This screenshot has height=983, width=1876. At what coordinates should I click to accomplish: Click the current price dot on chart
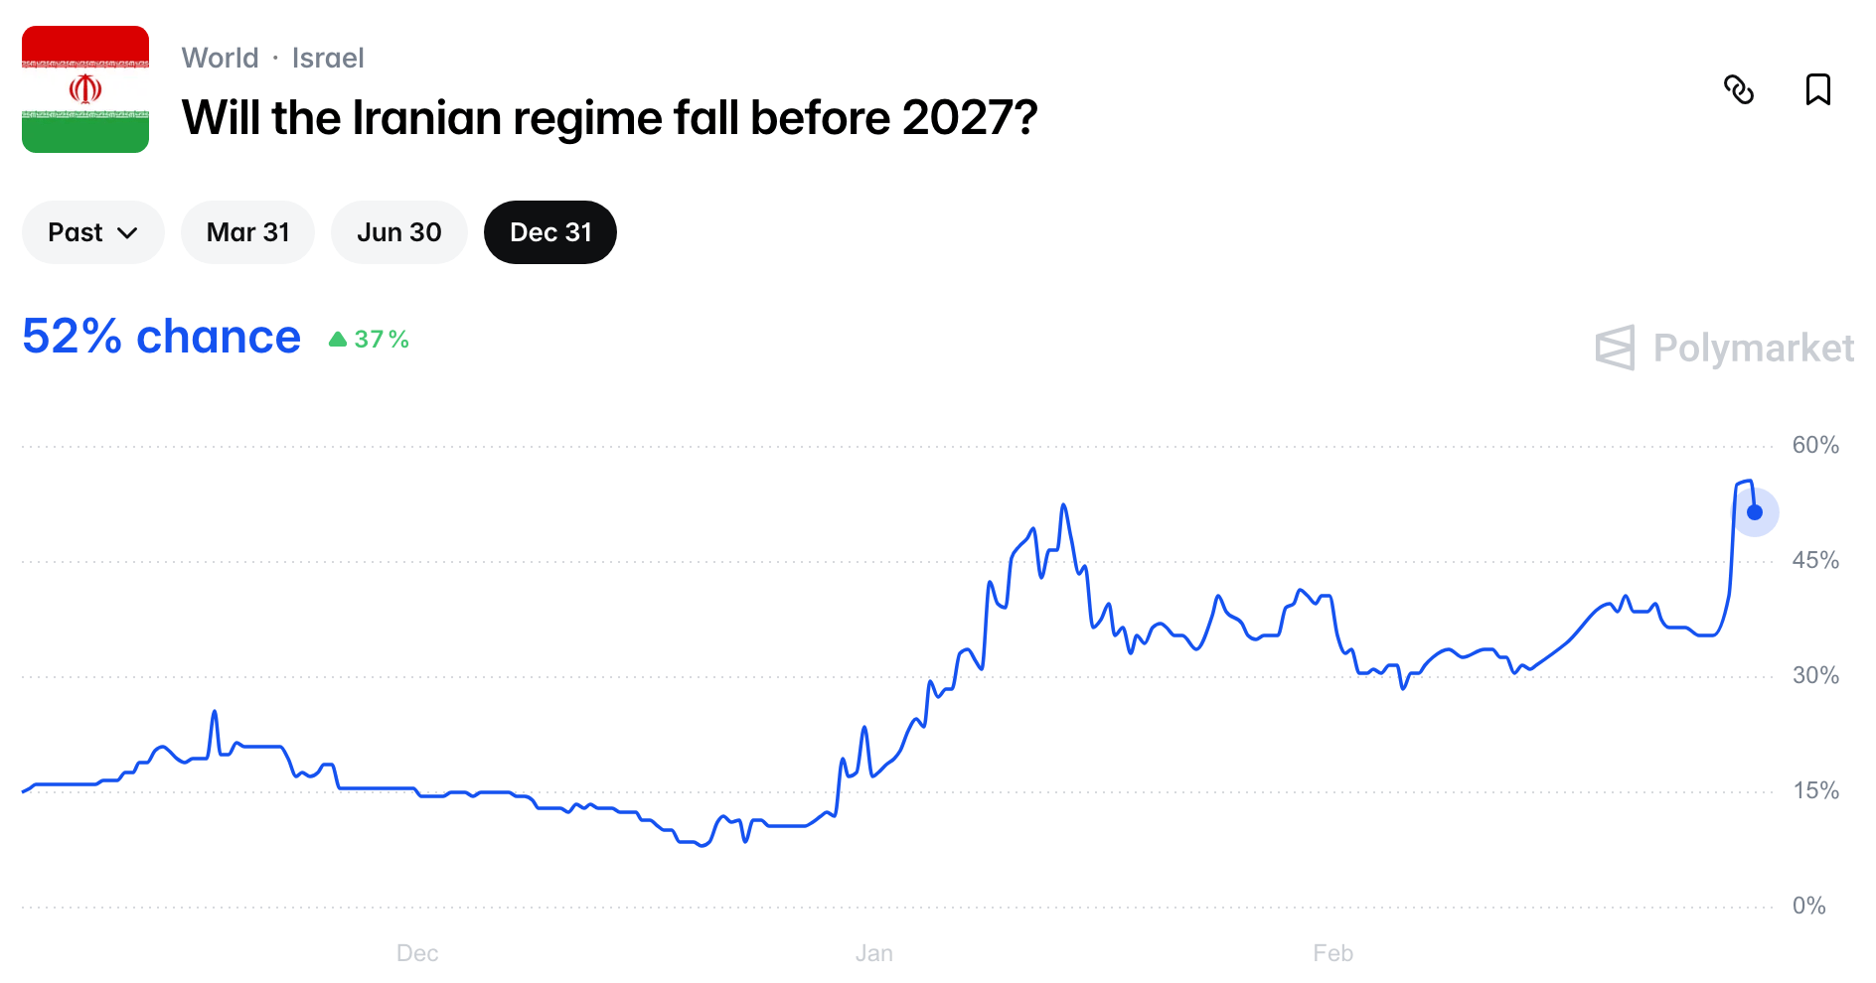coord(1755,512)
